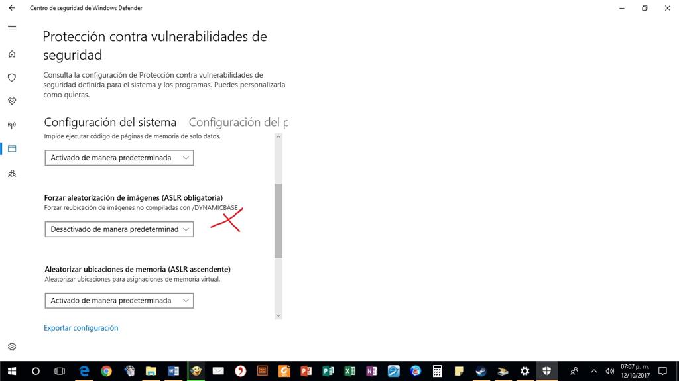Click scrollbar down arrow in settings list
This screenshot has height=381, width=679.
tap(278, 315)
